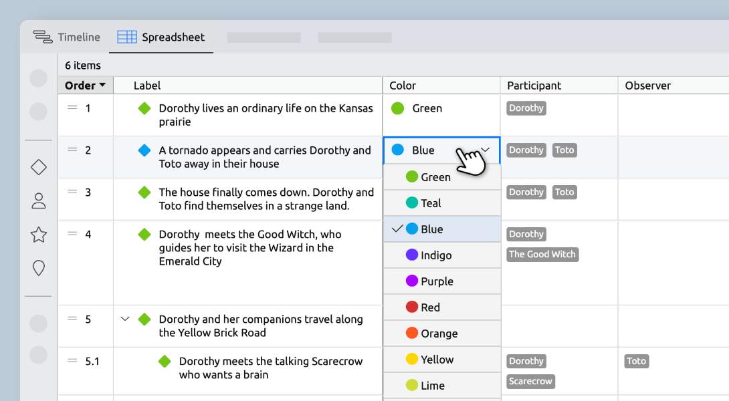Choose Green from the color list
This screenshot has height=401, width=729.
[442, 177]
